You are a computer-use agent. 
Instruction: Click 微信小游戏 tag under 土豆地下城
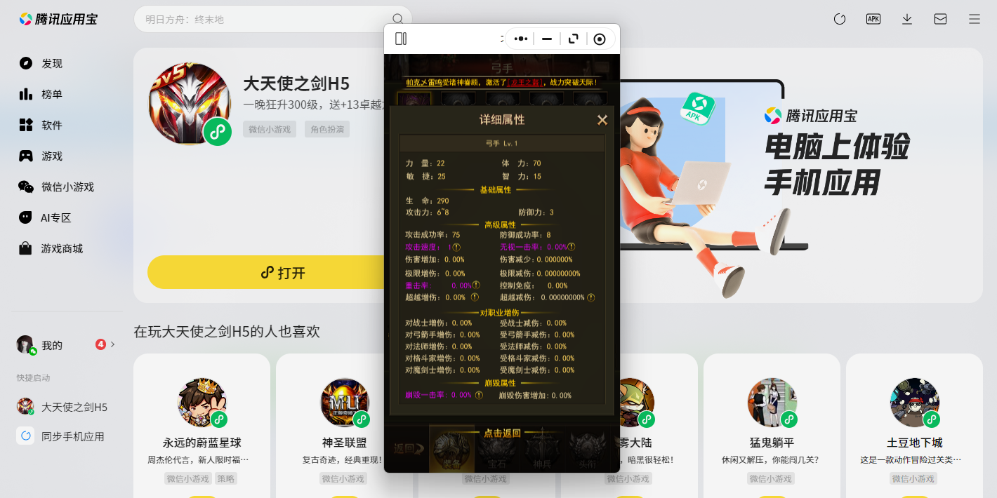coord(914,478)
